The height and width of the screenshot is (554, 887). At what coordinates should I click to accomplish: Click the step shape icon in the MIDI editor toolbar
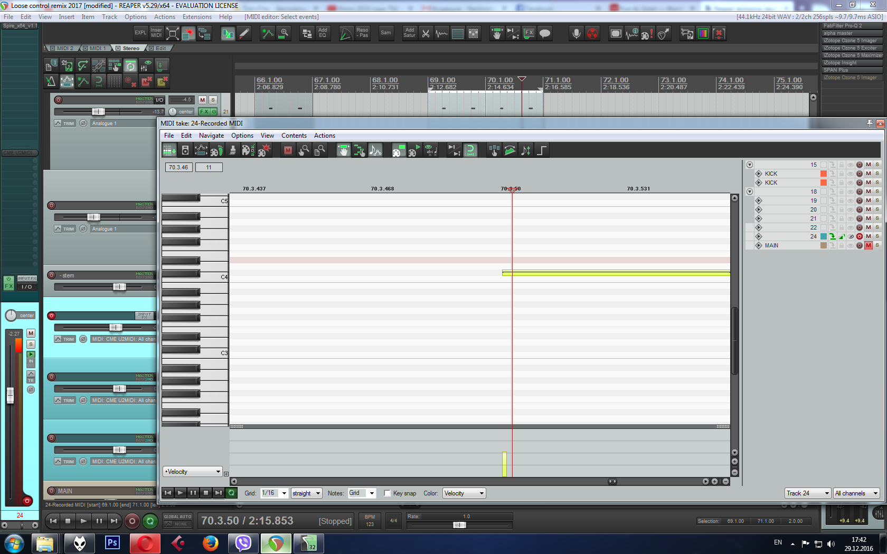click(541, 150)
